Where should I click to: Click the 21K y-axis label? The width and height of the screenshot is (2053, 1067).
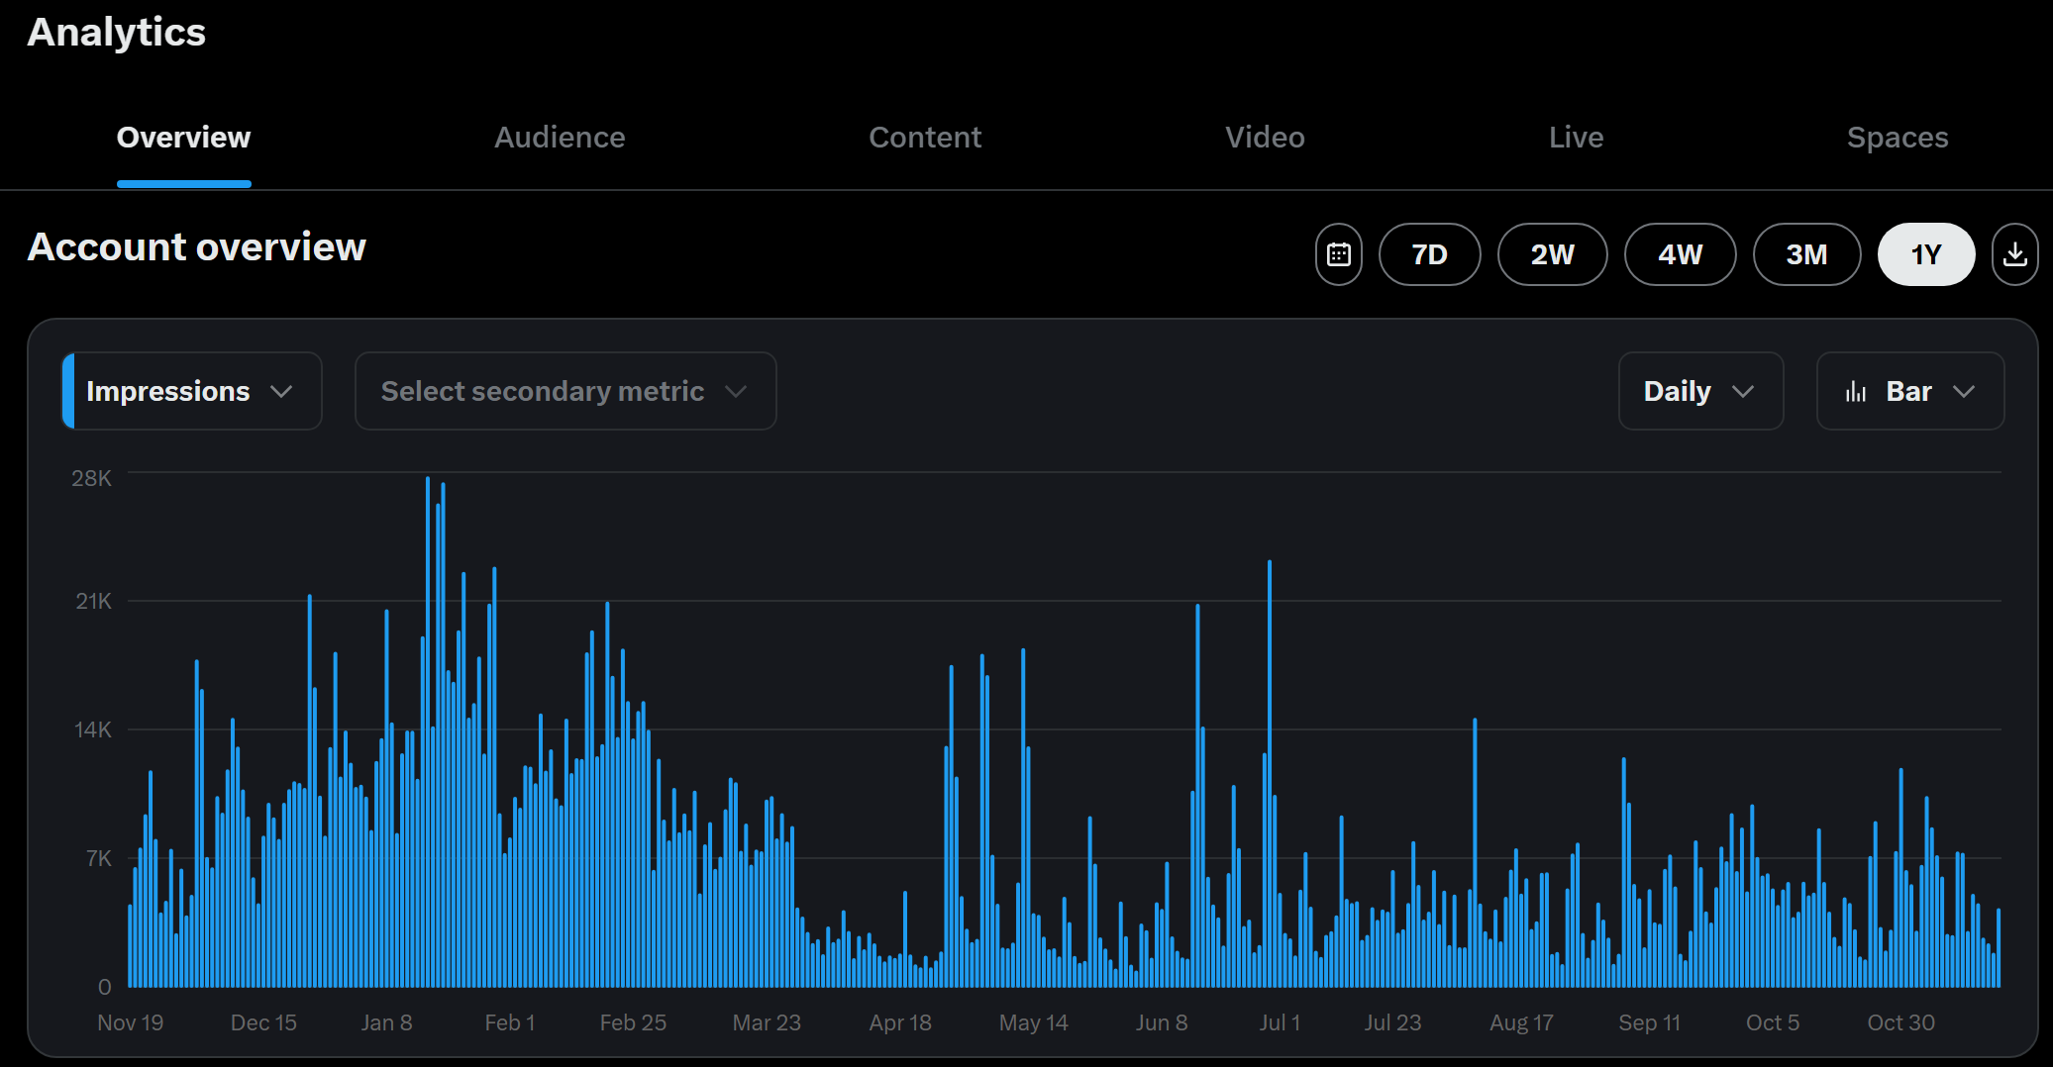(93, 601)
